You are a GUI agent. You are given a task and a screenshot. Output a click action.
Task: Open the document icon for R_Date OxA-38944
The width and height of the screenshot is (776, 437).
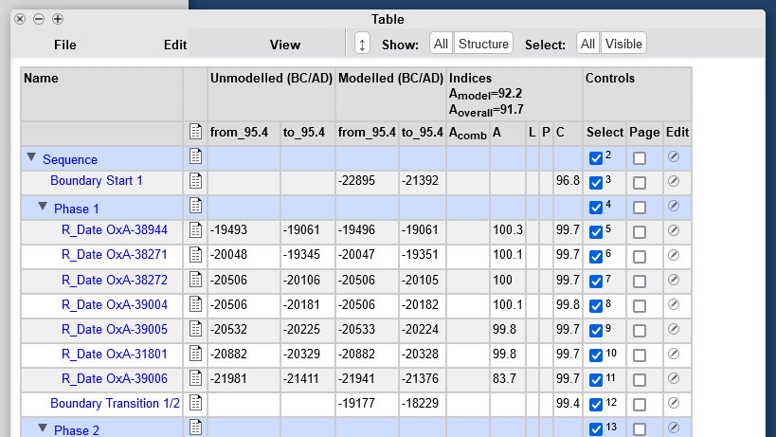pyautogui.click(x=195, y=230)
